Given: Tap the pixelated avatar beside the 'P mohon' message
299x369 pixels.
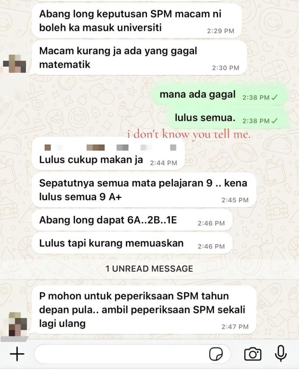Looking at the screenshot, I should click(18, 324).
